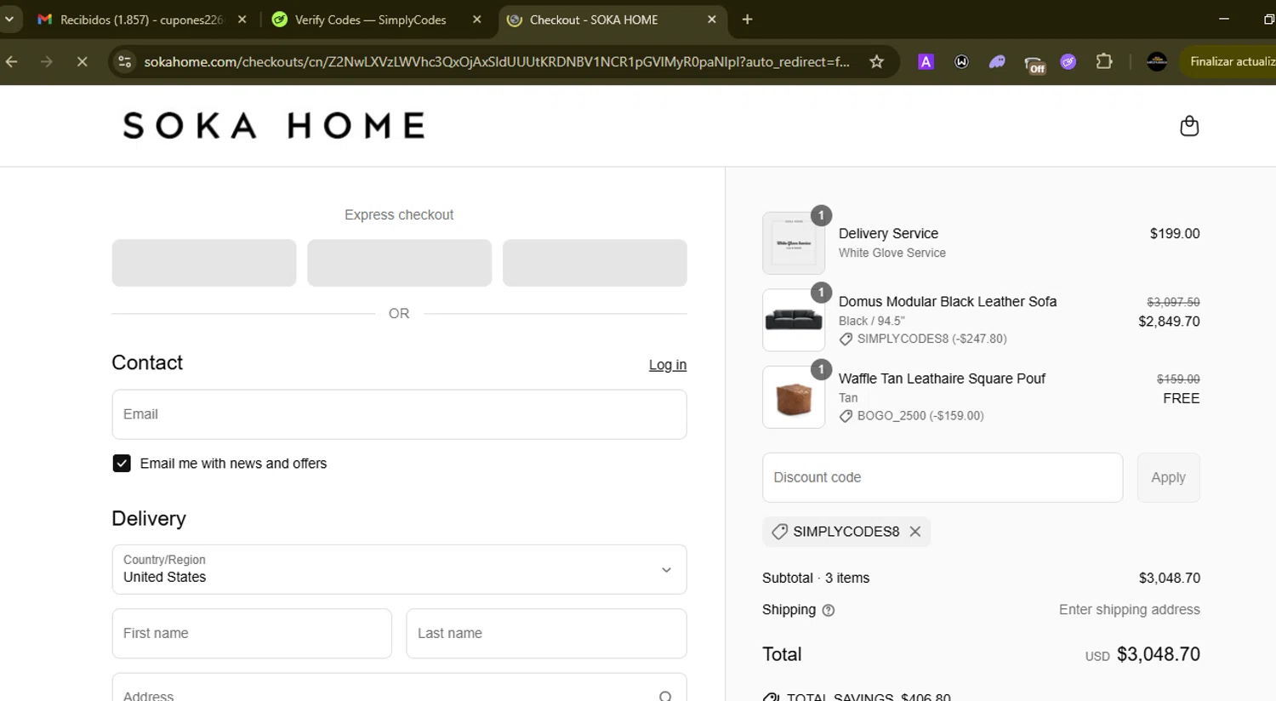Click the middle express checkout button
The image size is (1276, 701).
[399, 263]
